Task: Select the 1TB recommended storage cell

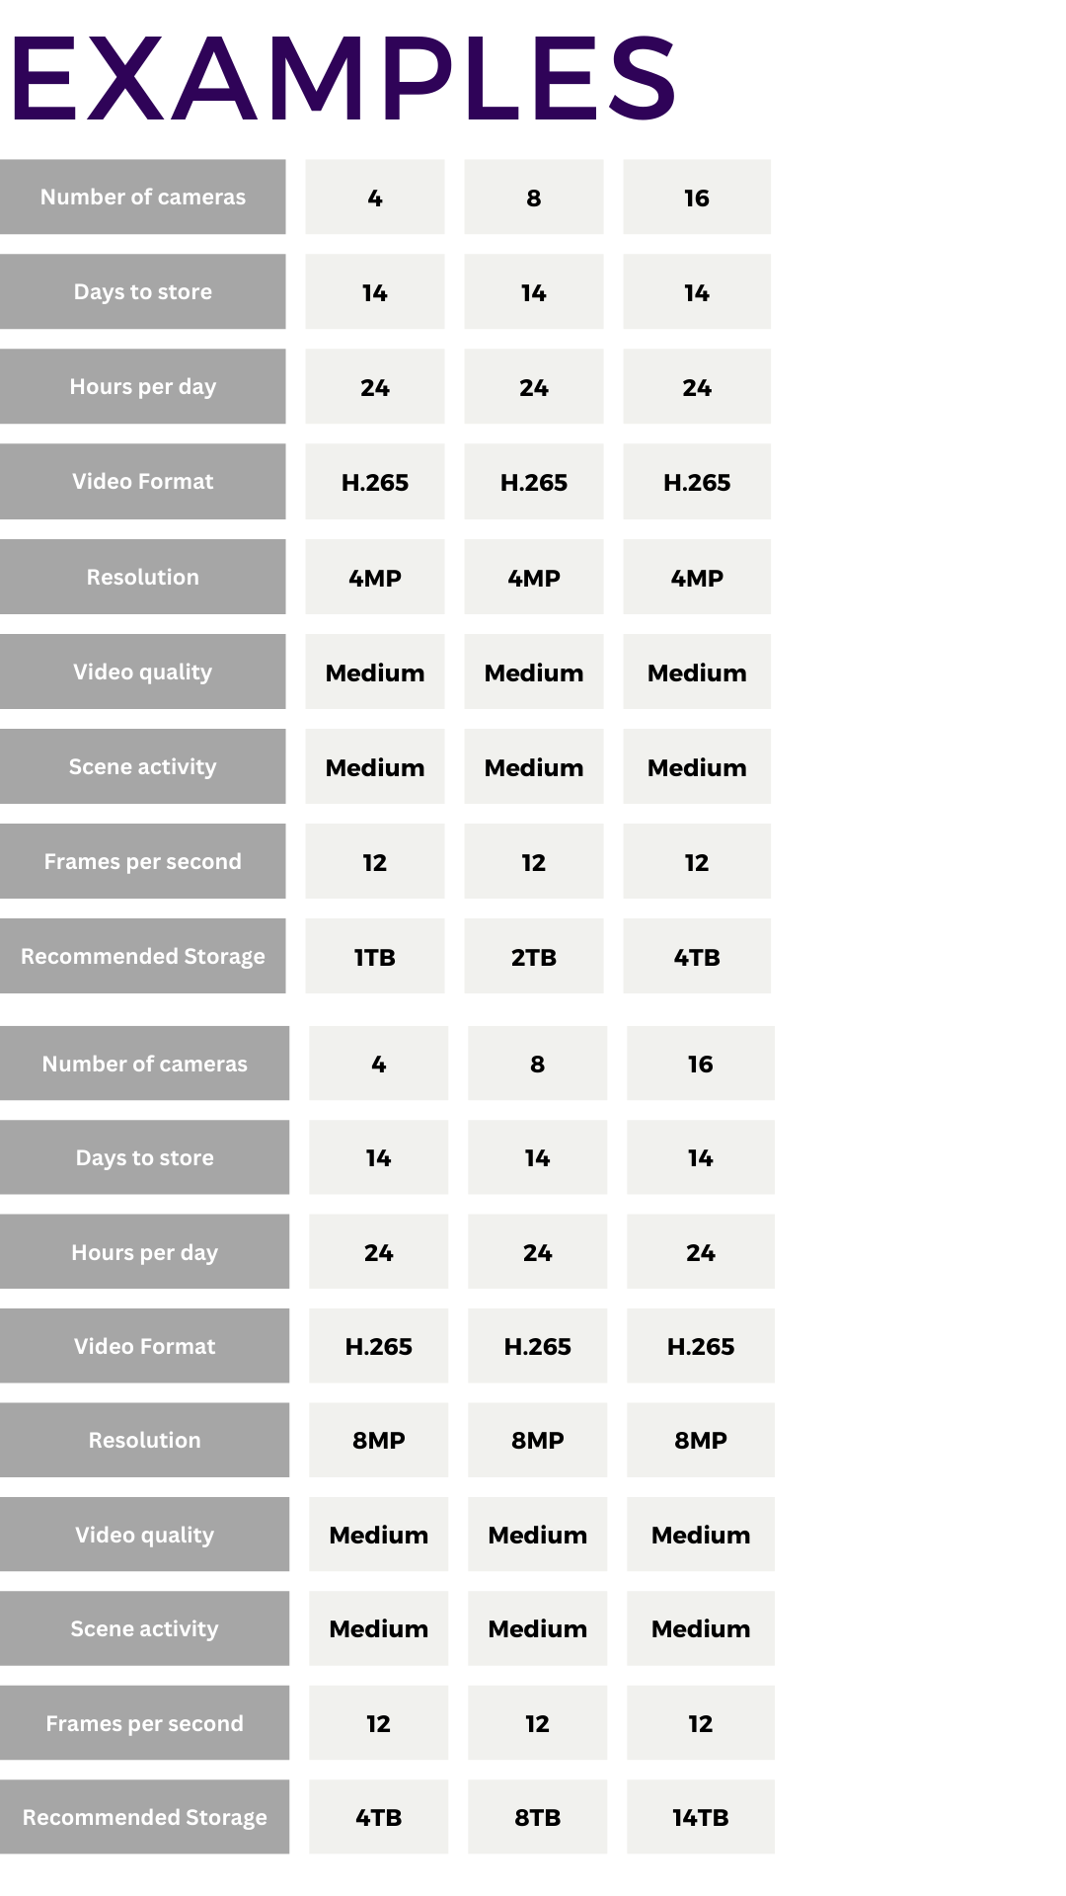Action: tap(375, 957)
